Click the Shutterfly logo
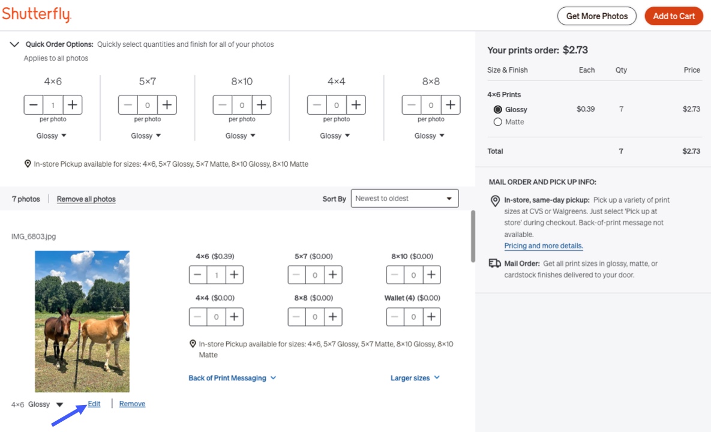Screen dimensions: 711x432 tap(37, 14)
